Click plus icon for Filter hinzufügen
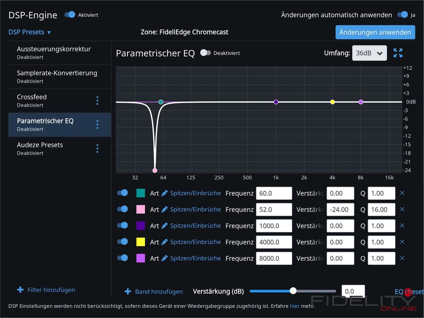The height and width of the screenshot is (318, 424). coord(20,290)
